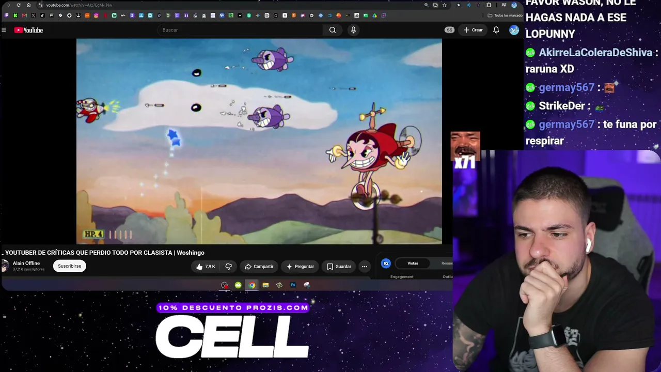
Task: Open the X bookmark
Action: 34,16
